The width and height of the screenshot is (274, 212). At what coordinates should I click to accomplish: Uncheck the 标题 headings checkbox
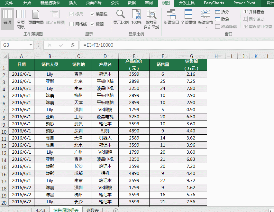click(92, 24)
